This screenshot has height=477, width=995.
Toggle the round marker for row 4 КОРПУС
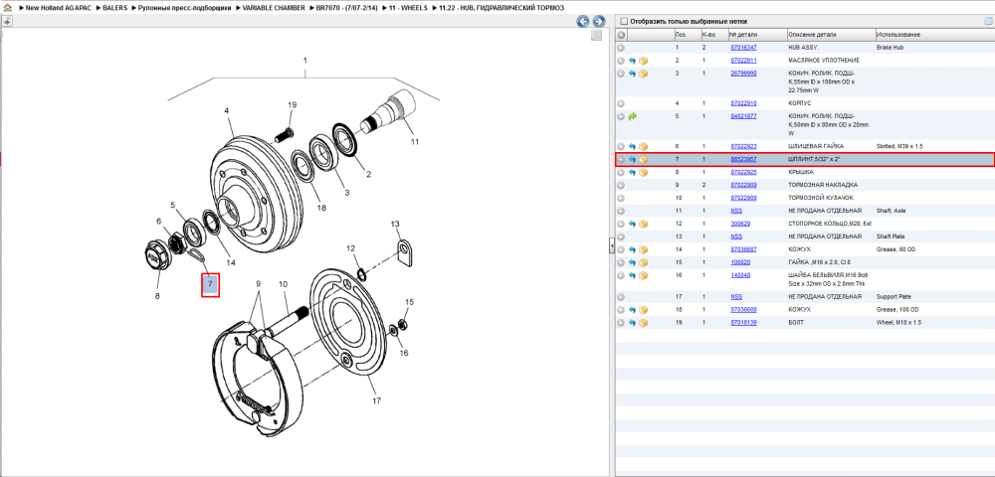(x=621, y=103)
